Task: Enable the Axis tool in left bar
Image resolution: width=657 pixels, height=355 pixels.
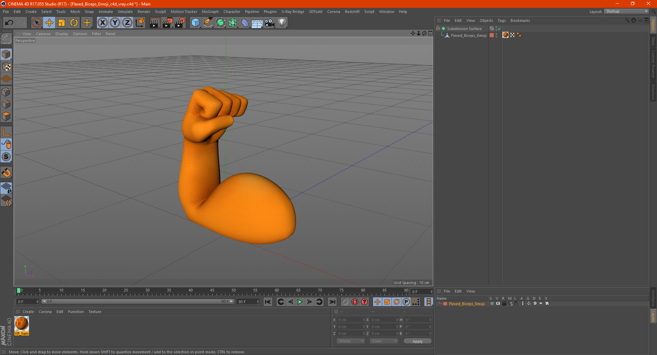Action: [6, 132]
